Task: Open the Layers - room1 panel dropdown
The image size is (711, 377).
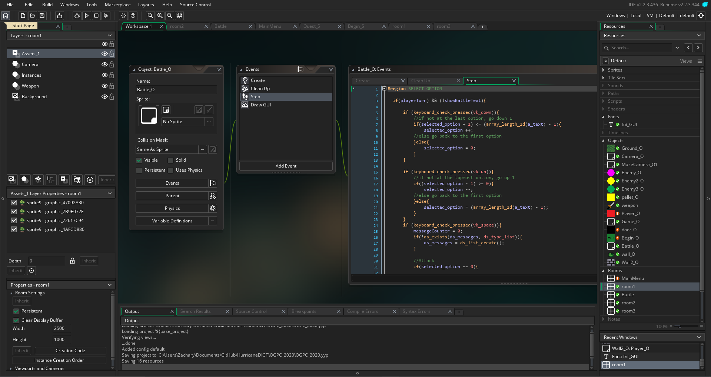Action: 110,36
